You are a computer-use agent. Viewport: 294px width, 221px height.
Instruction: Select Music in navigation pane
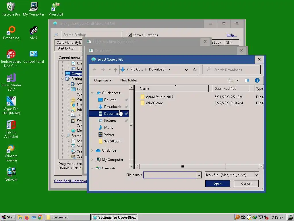(x=109, y=127)
